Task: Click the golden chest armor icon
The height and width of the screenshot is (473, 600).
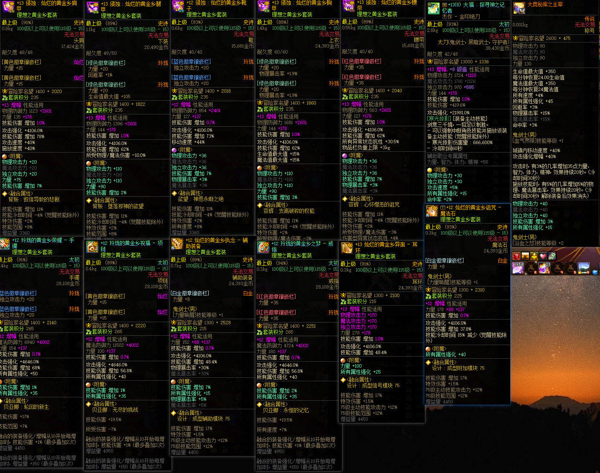Action: point(263,6)
